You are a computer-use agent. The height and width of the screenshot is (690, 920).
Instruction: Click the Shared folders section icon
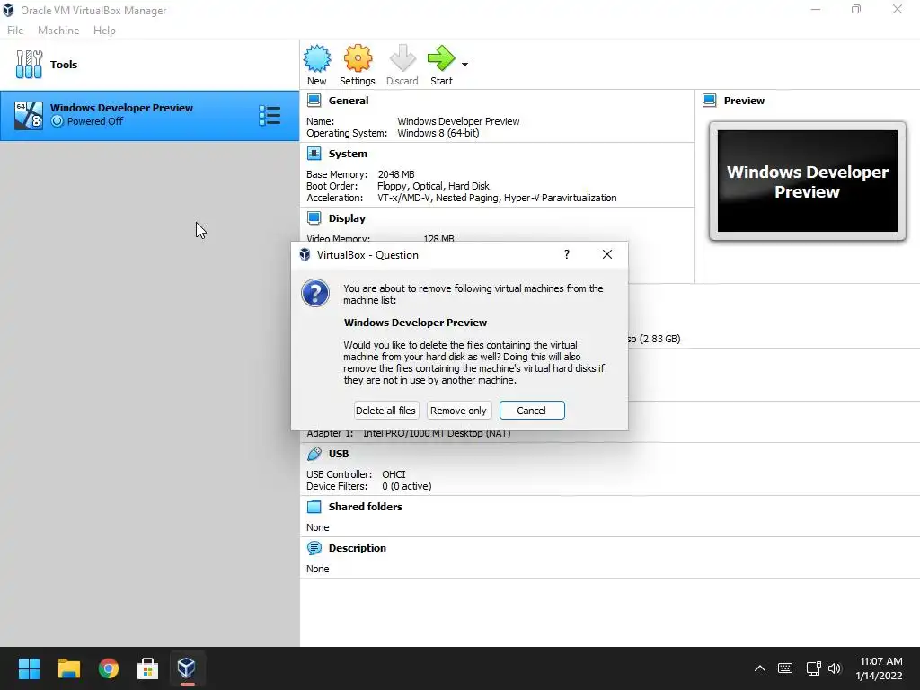click(x=314, y=507)
